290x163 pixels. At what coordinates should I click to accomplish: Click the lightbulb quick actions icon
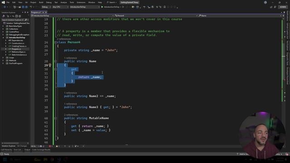[50, 65]
